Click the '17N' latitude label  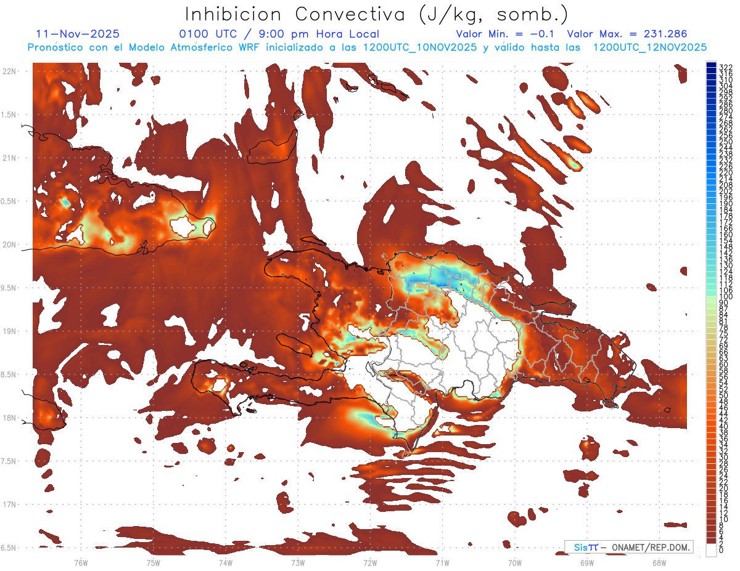(9, 504)
